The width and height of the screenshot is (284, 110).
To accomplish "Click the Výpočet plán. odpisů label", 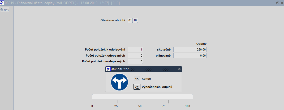I will point(157,87).
